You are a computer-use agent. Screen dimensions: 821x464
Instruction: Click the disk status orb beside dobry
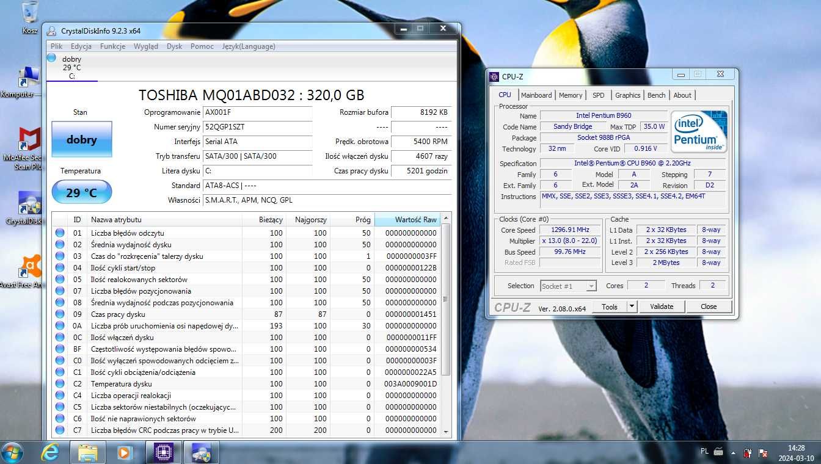pyautogui.click(x=51, y=58)
